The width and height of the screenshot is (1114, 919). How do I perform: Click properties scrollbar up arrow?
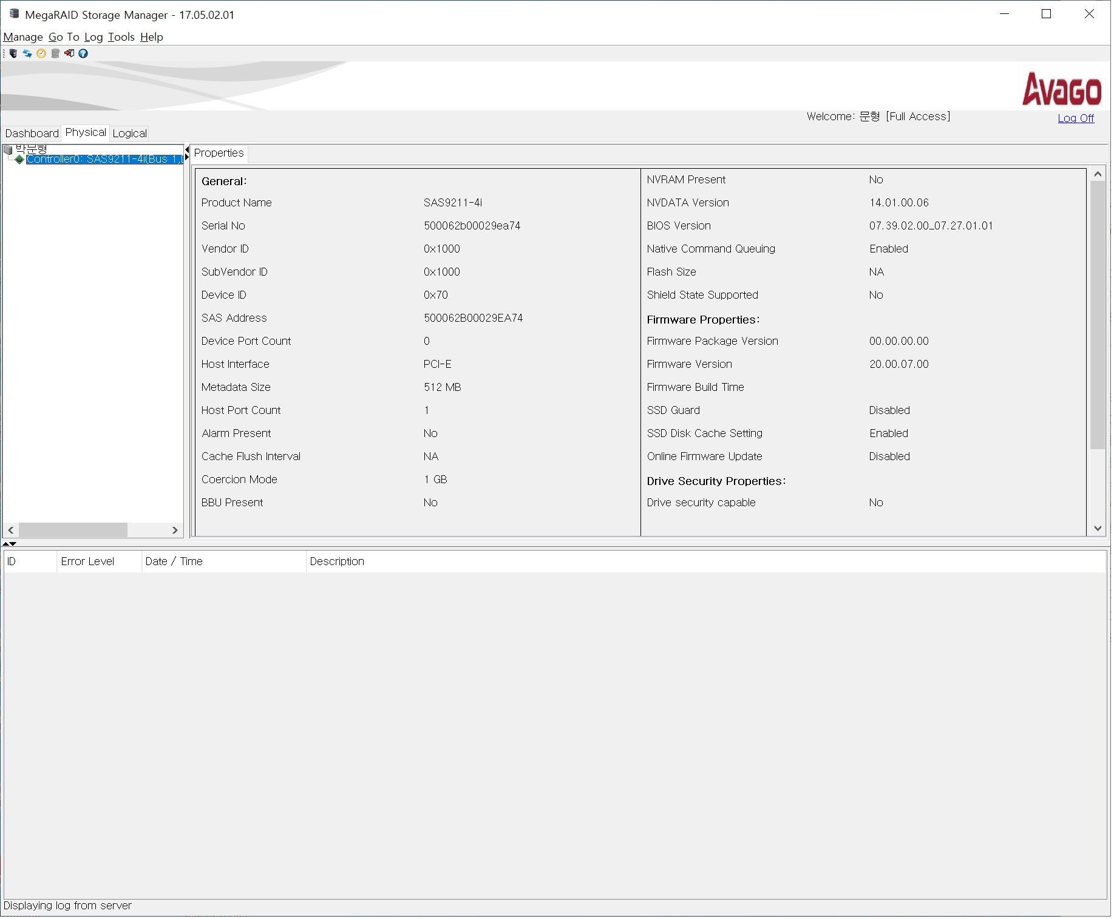click(x=1098, y=174)
